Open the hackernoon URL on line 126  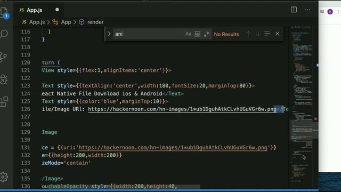click(x=182, y=109)
